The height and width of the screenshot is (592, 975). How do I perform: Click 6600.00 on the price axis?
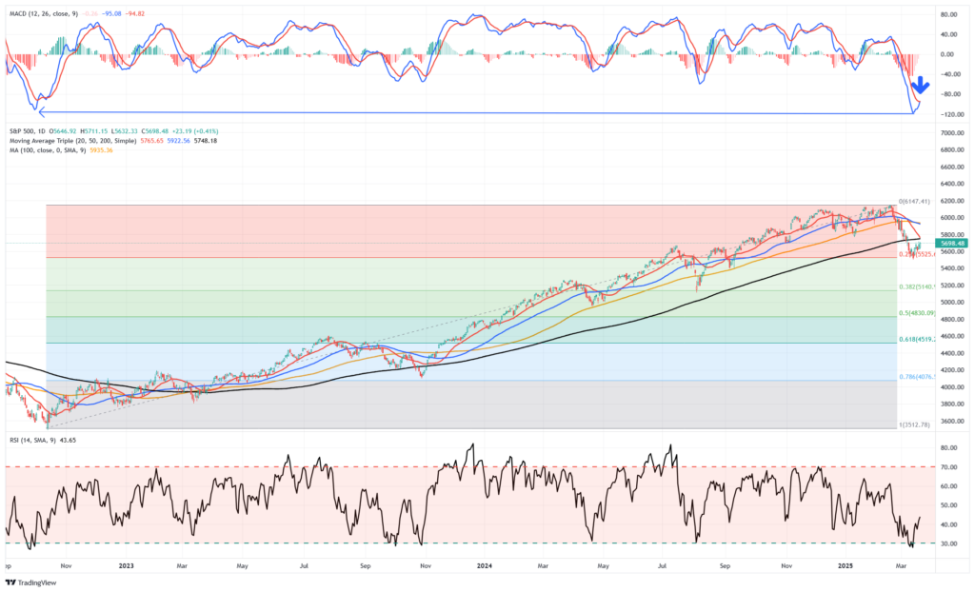tap(952, 167)
